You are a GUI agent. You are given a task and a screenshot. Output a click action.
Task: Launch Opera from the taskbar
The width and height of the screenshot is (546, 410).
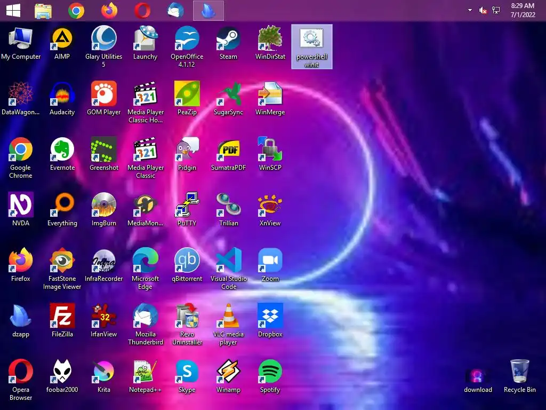(x=142, y=11)
